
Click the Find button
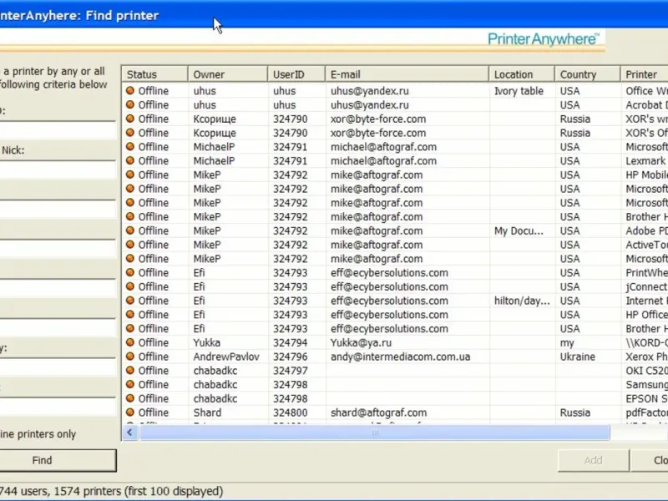58,460
